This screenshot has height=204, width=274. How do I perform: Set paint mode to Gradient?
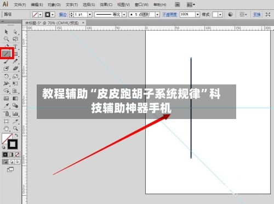coord(12,155)
